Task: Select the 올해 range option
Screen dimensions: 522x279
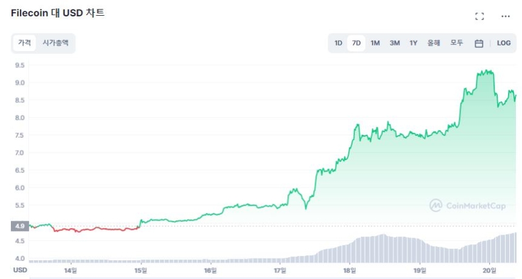Action: [433, 43]
